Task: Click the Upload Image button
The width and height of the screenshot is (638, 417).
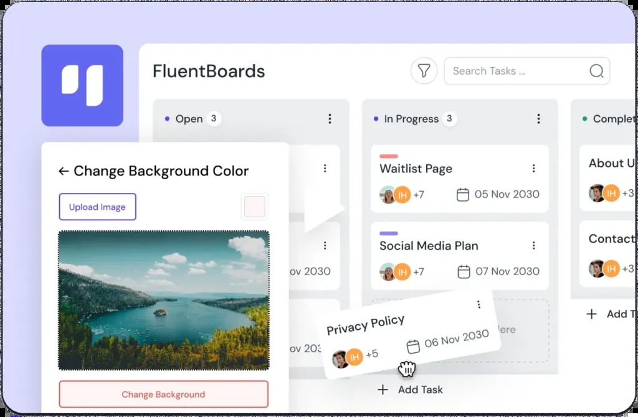Action: [97, 207]
